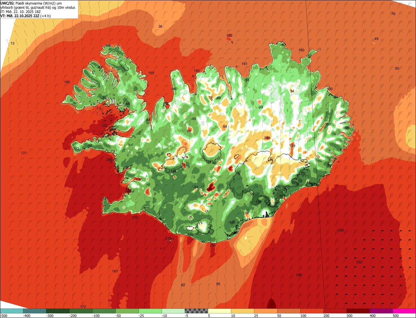Image resolution: width=416 pixels, height=318 pixels.
Task: Click the map value 110 near the south coast
Action: (x=190, y=235)
